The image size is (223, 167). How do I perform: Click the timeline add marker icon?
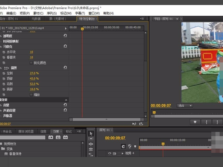coord(135,146)
